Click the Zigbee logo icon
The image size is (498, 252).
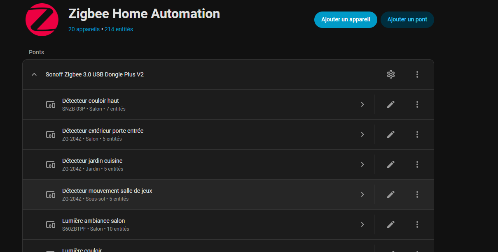(42, 20)
